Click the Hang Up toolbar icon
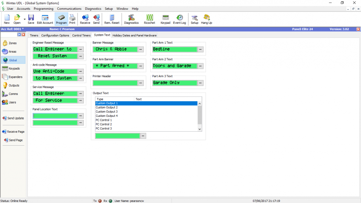 click(x=206, y=19)
